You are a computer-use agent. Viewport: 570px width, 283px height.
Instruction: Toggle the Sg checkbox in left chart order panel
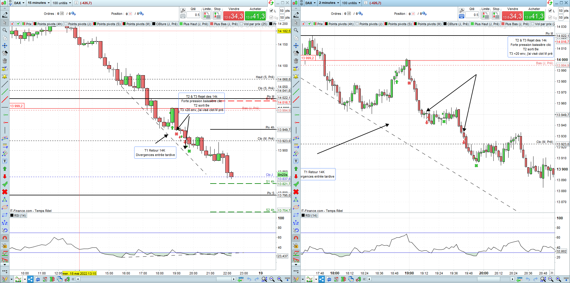pos(271,17)
